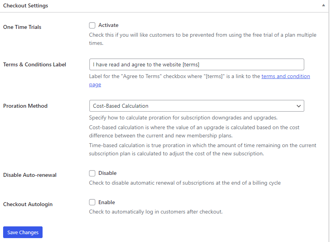Viewport: 330px width, 242px height.
Task: Collapse the Checkout Settings panel arrow
Action: [323, 6]
